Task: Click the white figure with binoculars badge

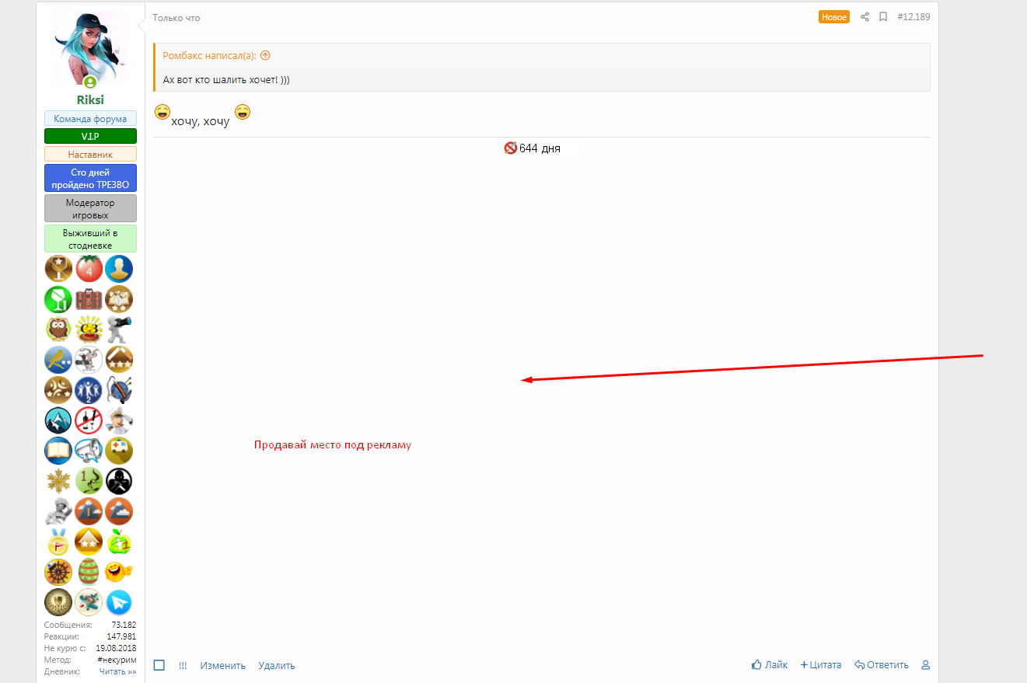Action: tap(119, 329)
